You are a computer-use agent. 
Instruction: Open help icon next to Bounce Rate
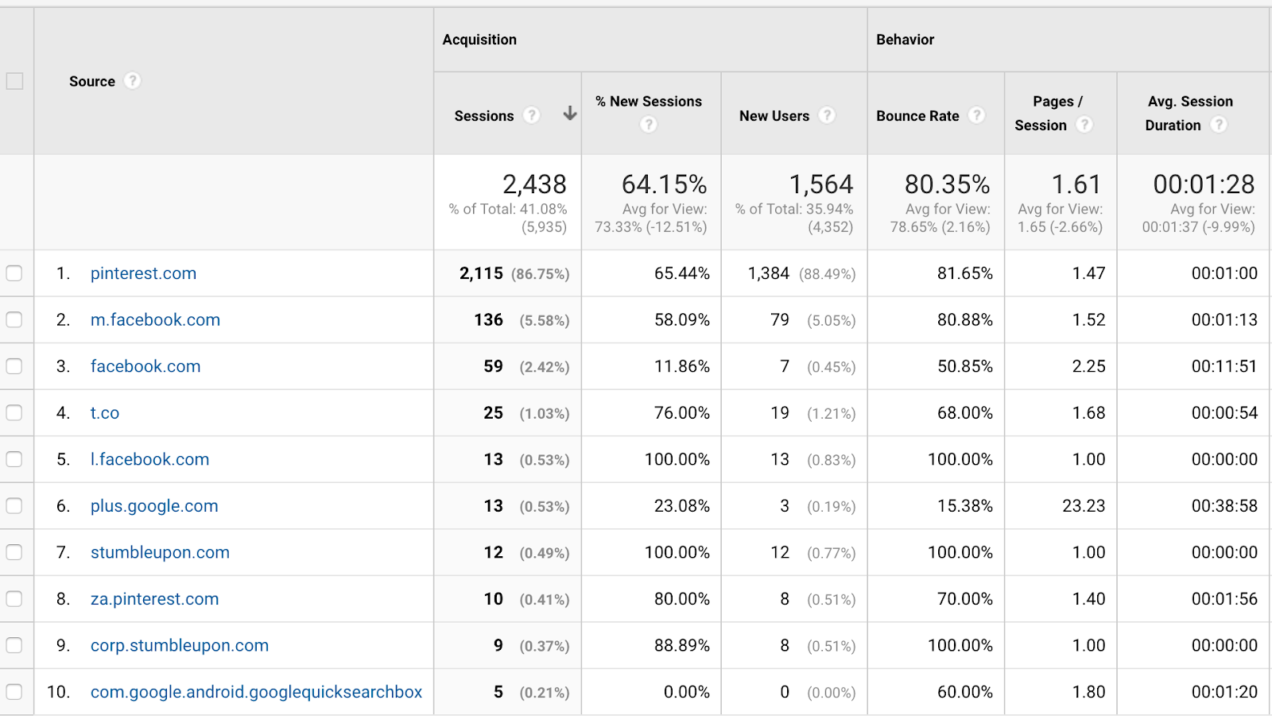(977, 115)
